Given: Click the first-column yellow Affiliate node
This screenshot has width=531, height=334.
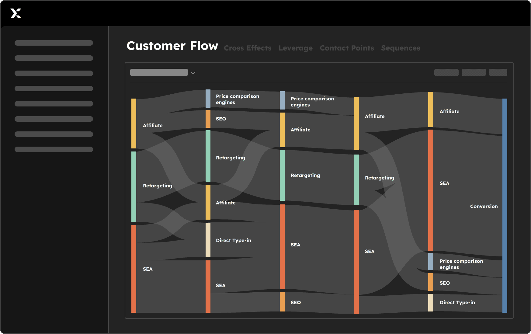Looking at the screenshot, I should point(134,124).
